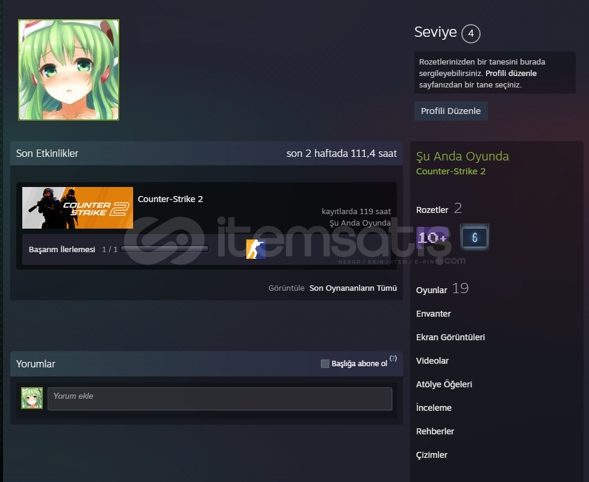View 'Son Oynananların Tümü' link

pyautogui.click(x=353, y=288)
